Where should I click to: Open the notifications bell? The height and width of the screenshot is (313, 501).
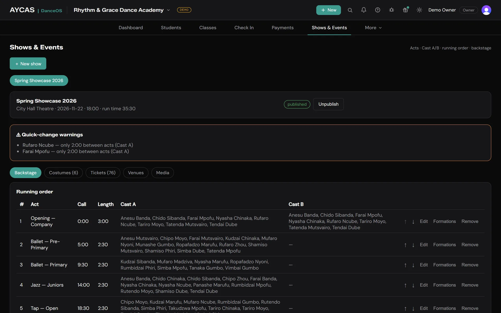pyautogui.click(x=363, y=10)
